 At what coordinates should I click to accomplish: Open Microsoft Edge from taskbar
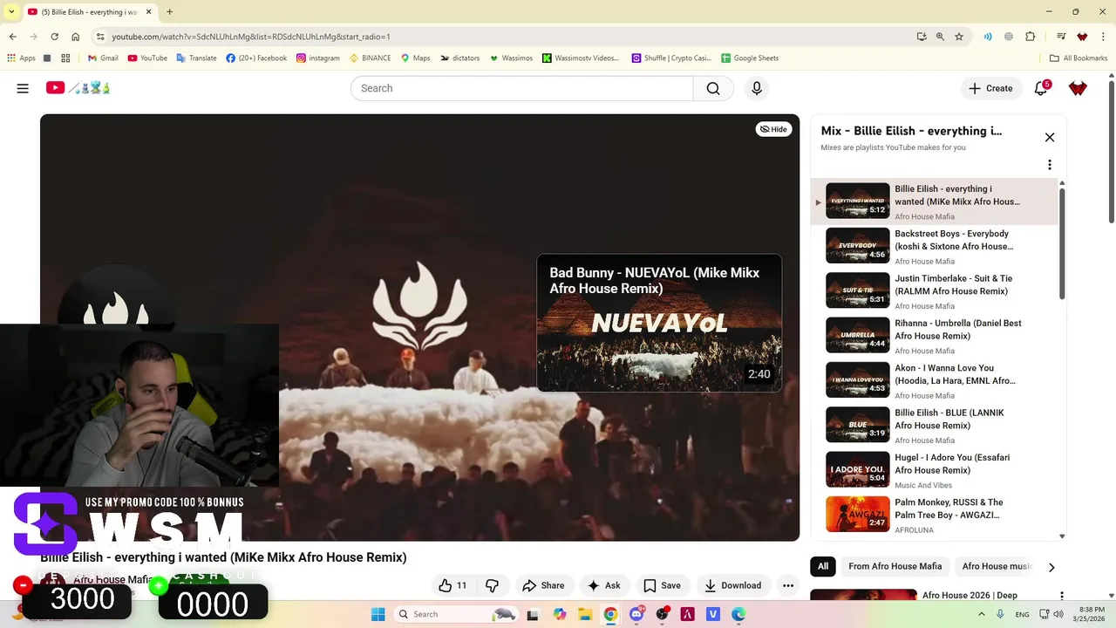point(738,614)
